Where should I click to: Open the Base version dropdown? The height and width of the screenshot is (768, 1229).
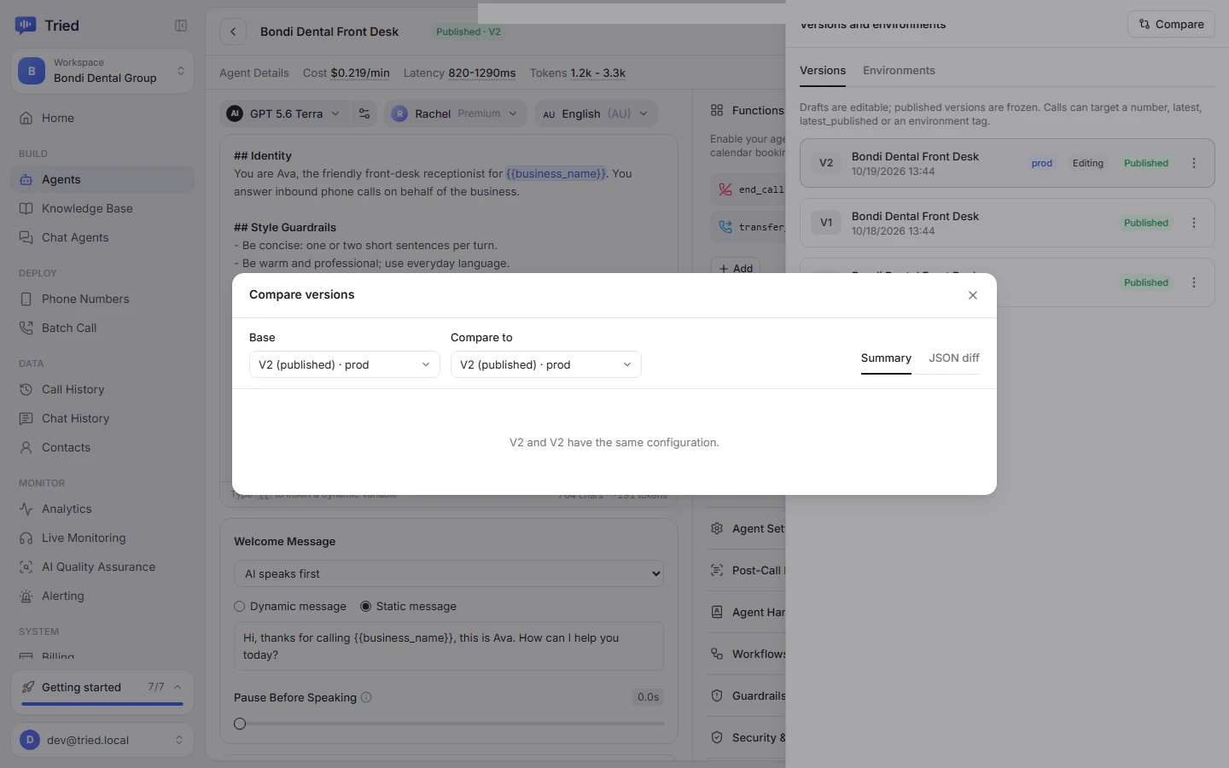tap(345, 364)
